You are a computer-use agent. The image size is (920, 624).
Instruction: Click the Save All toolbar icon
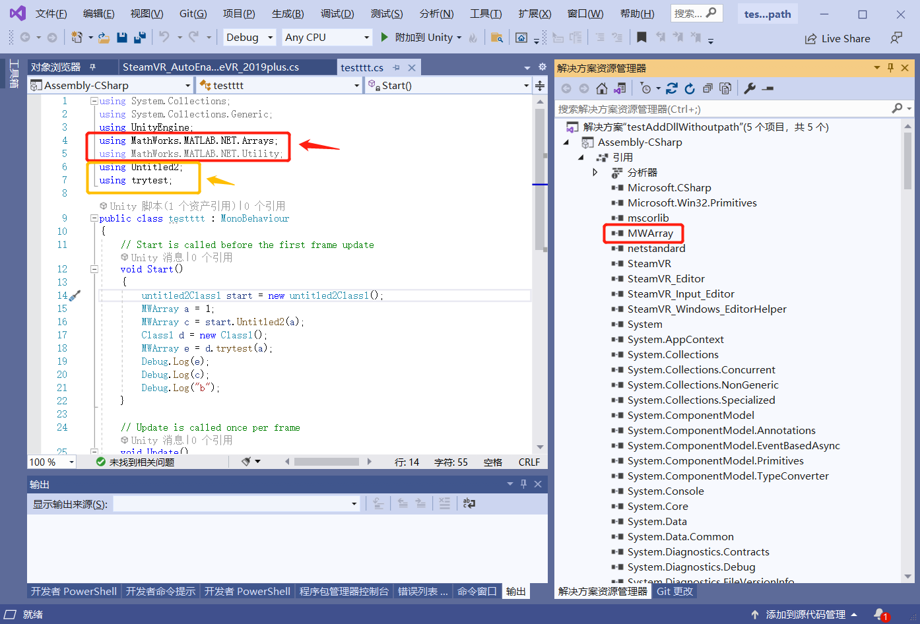pyautogui.click(x=140, y=38)
